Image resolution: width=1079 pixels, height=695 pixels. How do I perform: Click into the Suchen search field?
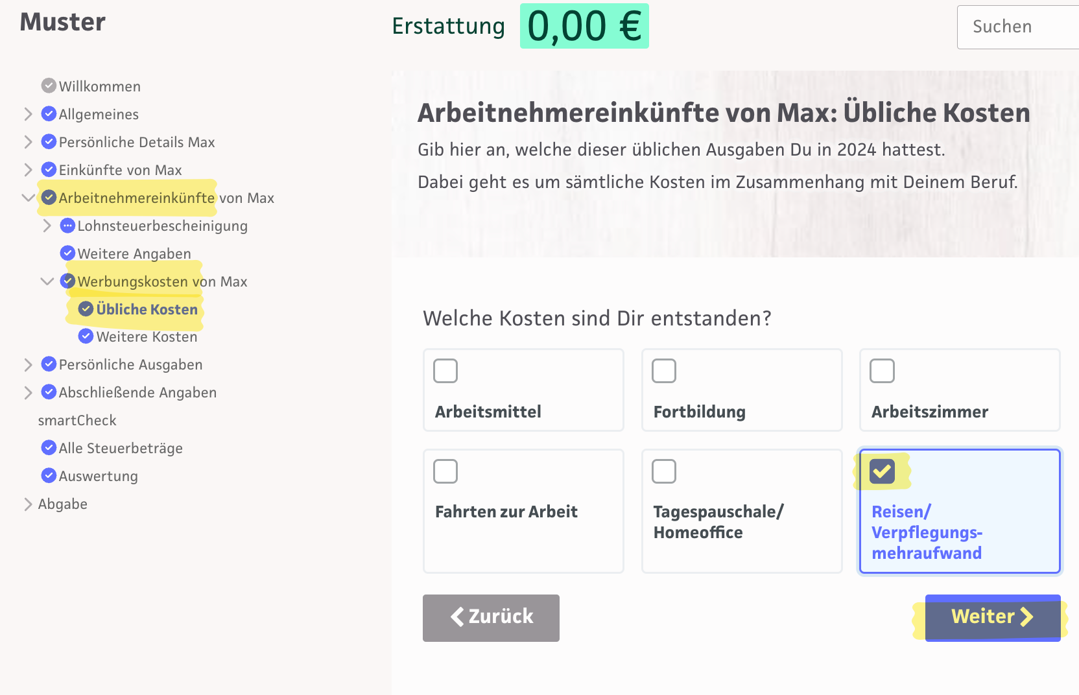click(x=1018, y=27)
